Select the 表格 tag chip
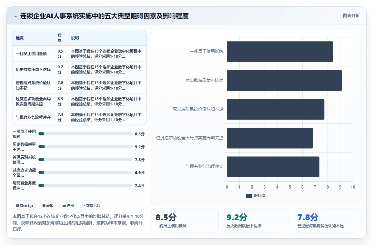The width and height of the screenshot is (373, 245). point(48,205)
